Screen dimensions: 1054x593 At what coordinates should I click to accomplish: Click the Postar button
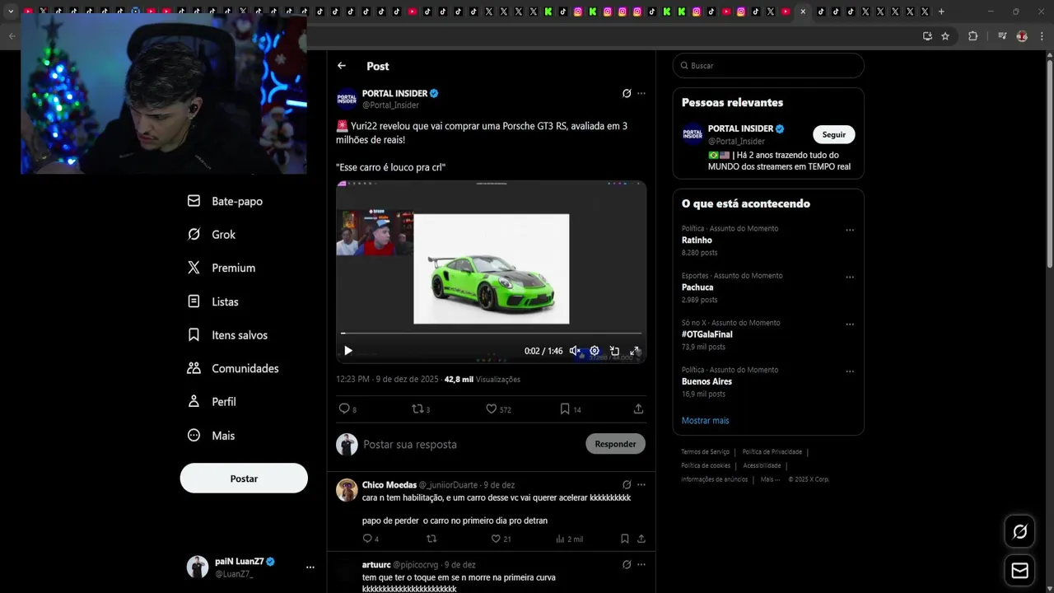[x=244, y=479]
